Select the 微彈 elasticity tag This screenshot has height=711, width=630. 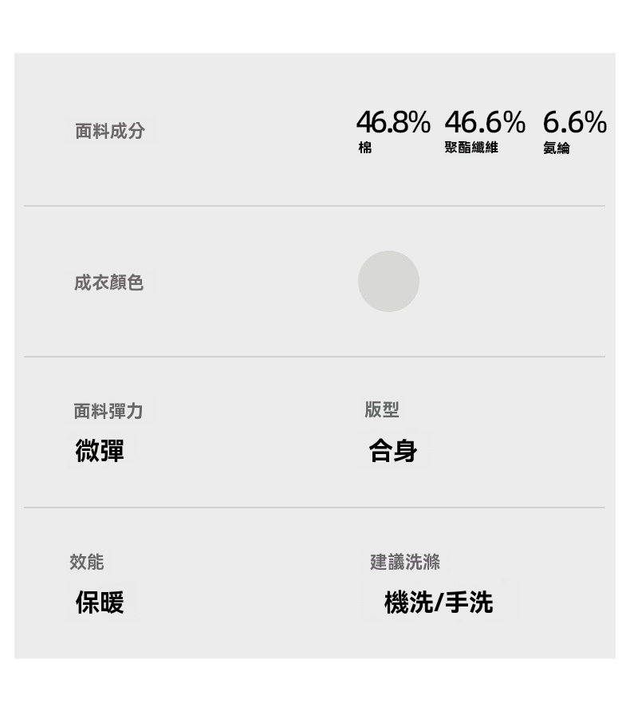(x=100, y=451)
